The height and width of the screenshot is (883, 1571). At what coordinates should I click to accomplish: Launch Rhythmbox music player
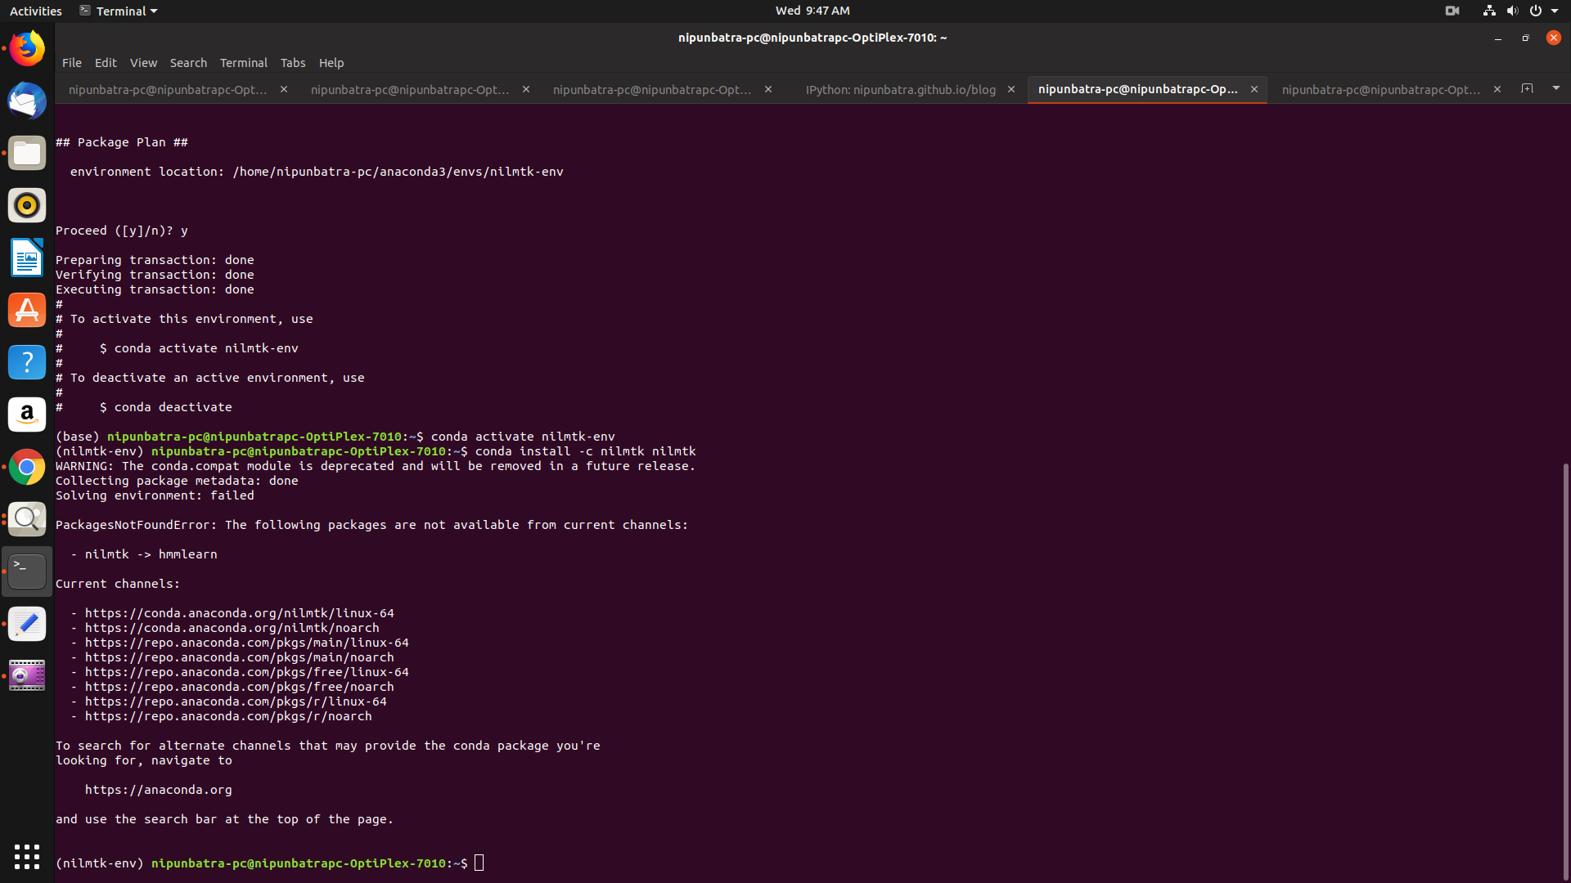click(27, 205)
